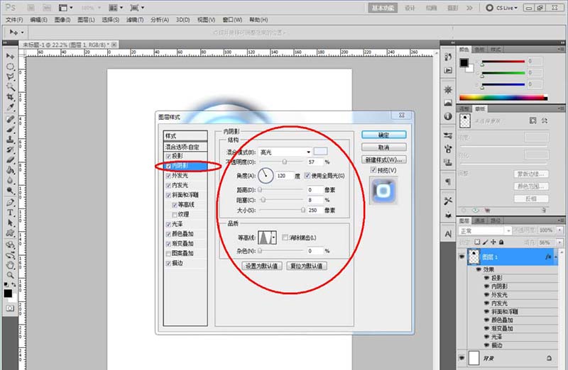This screenshot has height=370, width=568.
Task: Select the Horizontal Type tool
Action: (x=10, y=213)
